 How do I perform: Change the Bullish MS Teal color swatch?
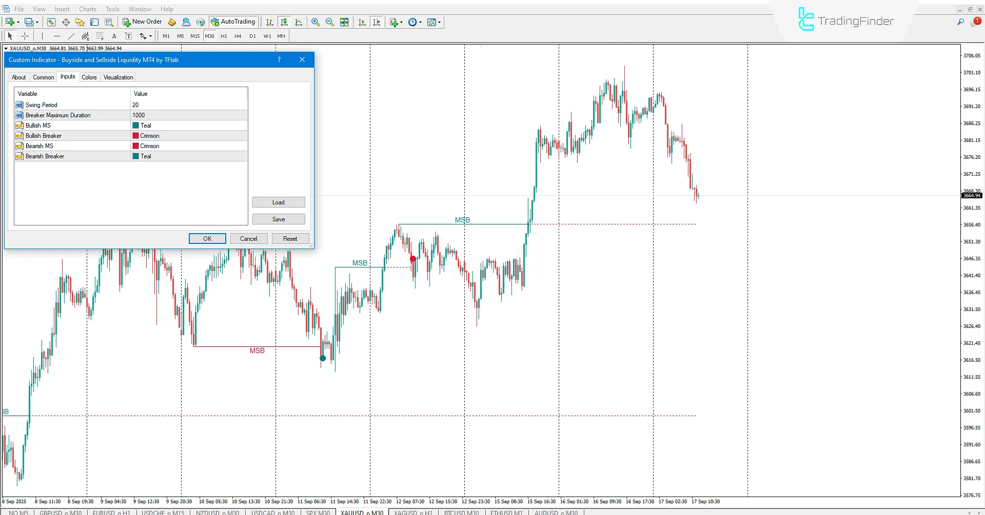point(135,125)
